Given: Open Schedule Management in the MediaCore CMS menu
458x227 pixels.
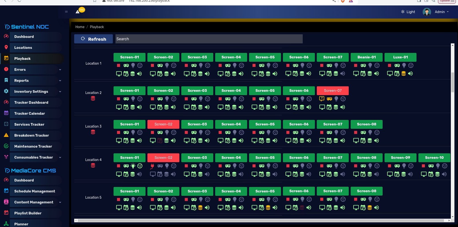Looking at the screenshot, I should [x=35, y=191].
